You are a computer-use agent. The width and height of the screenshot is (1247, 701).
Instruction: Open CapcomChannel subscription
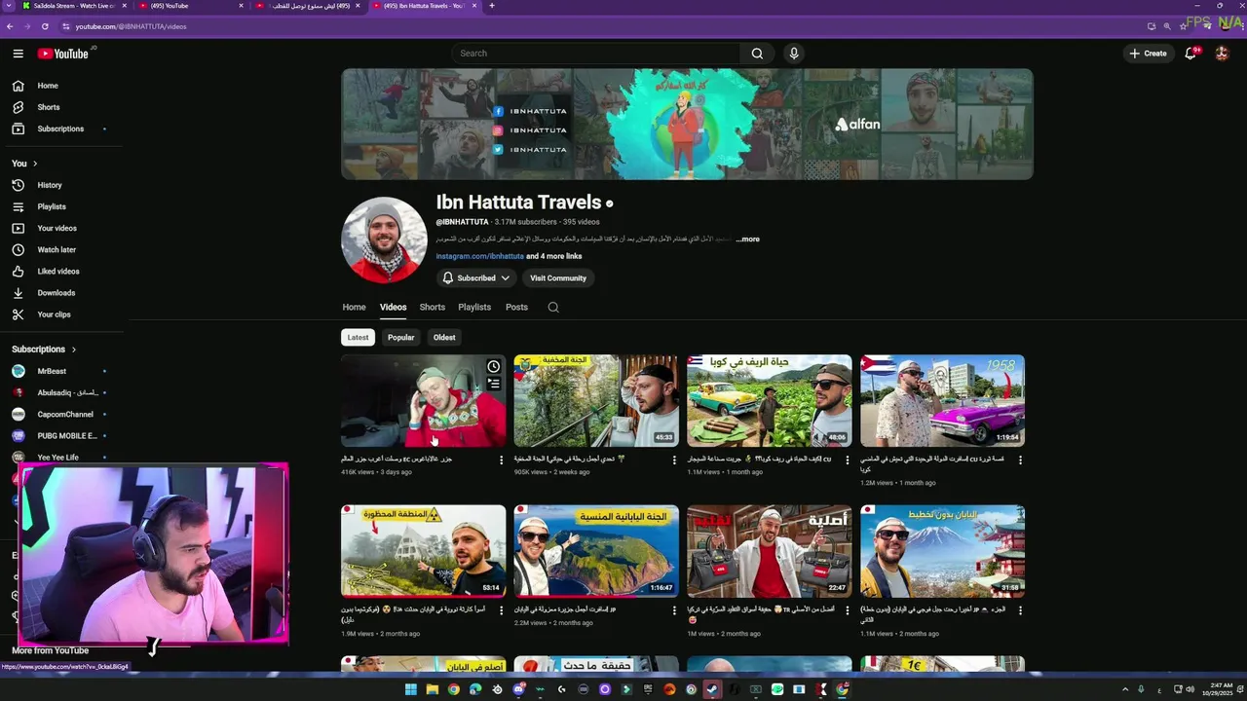pos(64,414)
